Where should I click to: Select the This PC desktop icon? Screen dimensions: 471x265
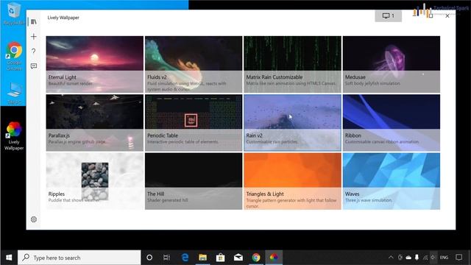click(14, 93)
